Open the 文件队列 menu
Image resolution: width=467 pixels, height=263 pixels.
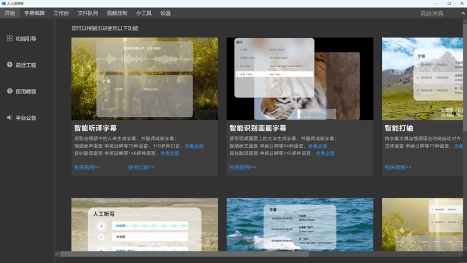[88, 13]
